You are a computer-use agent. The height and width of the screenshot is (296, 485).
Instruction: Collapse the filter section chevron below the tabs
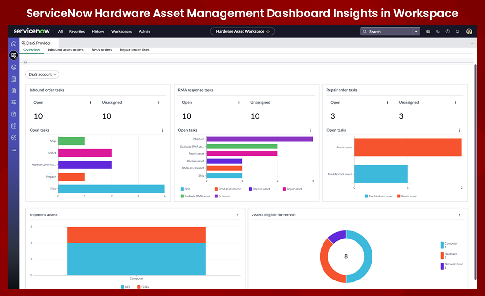tap(25, 62)
